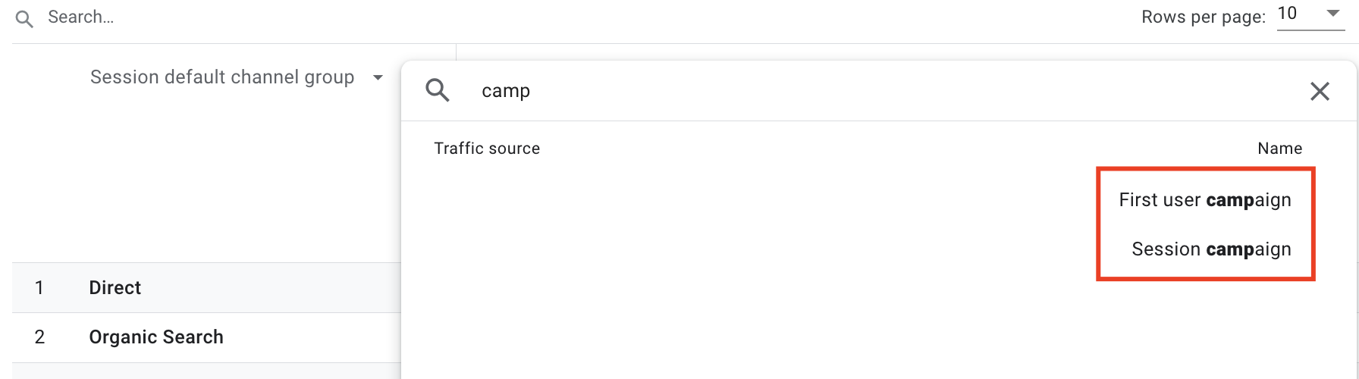Image resolution: width=1359 pixels, height=379 pixels.
Task: Click the Rows per page value 10
Action: click(x=1288, y=14)
